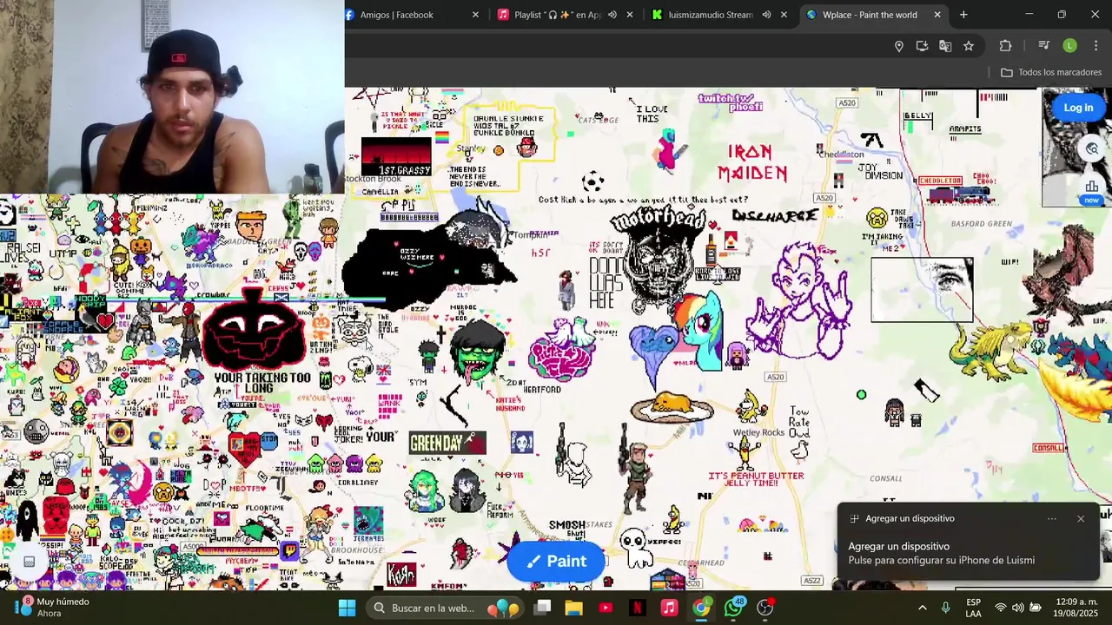Viewport: 1112px width, 625px height.
Task: Open the map search explore icon
Action: (1092, 149)
